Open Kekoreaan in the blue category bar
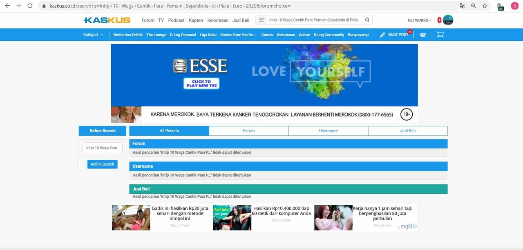 tap(286, 35)
